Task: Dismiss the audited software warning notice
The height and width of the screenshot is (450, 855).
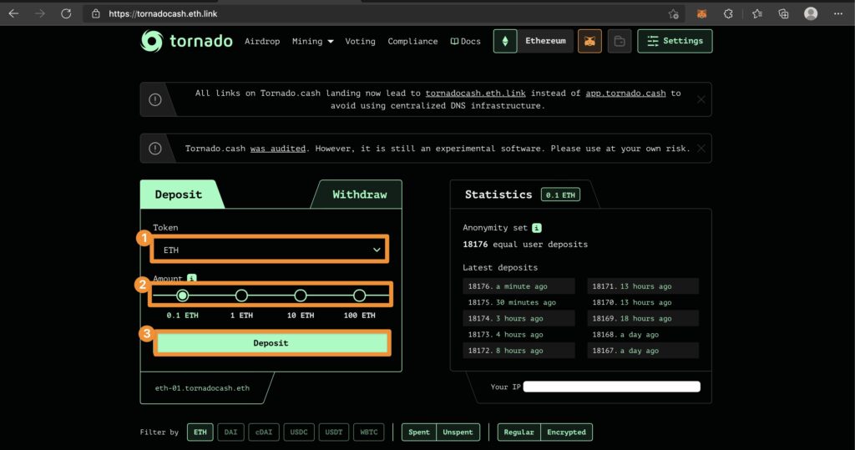Action: click(701, 149)
